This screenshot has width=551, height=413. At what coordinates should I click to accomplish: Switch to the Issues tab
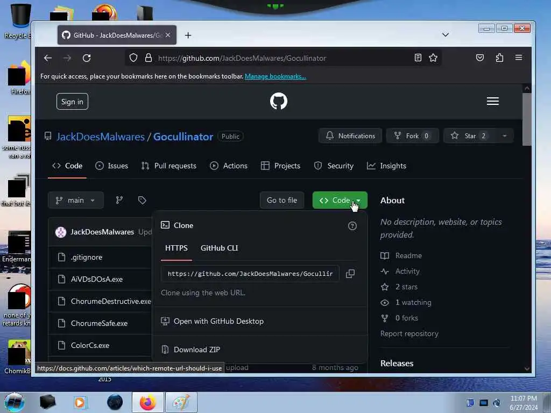[112, 166]
